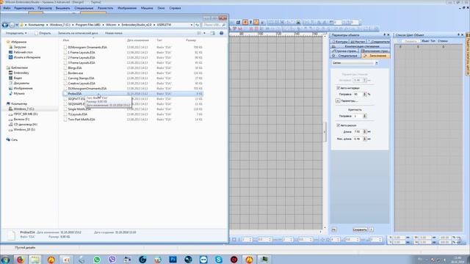
Task: Click the second orange icon in Wilcom toolbar
Action: (x=256, y=22)
